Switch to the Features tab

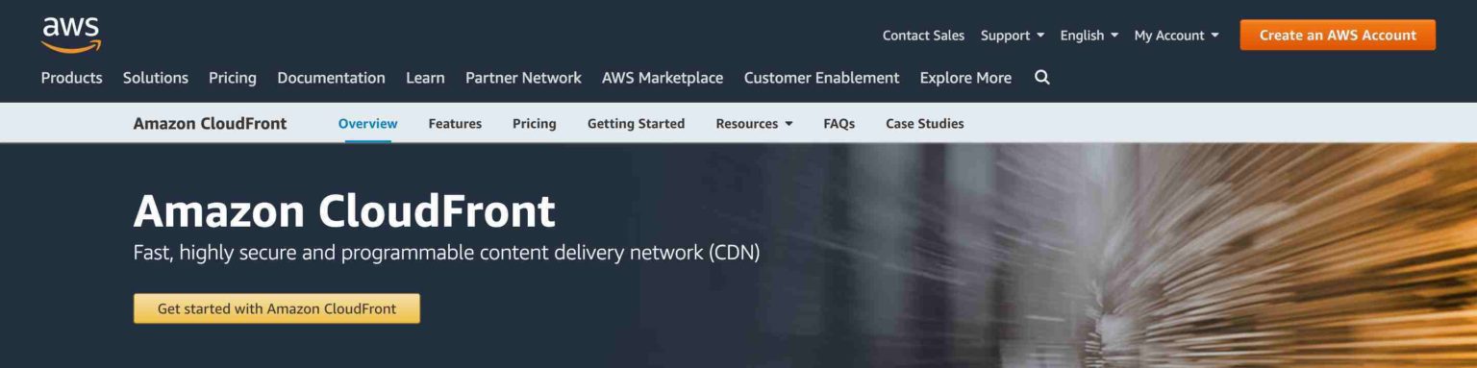coord(455,123)
